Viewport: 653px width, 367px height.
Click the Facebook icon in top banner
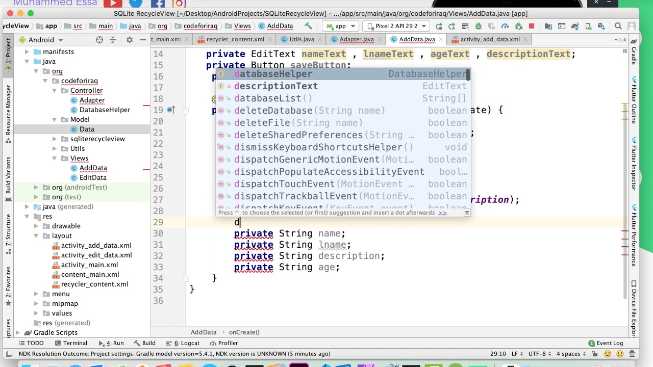157,4
